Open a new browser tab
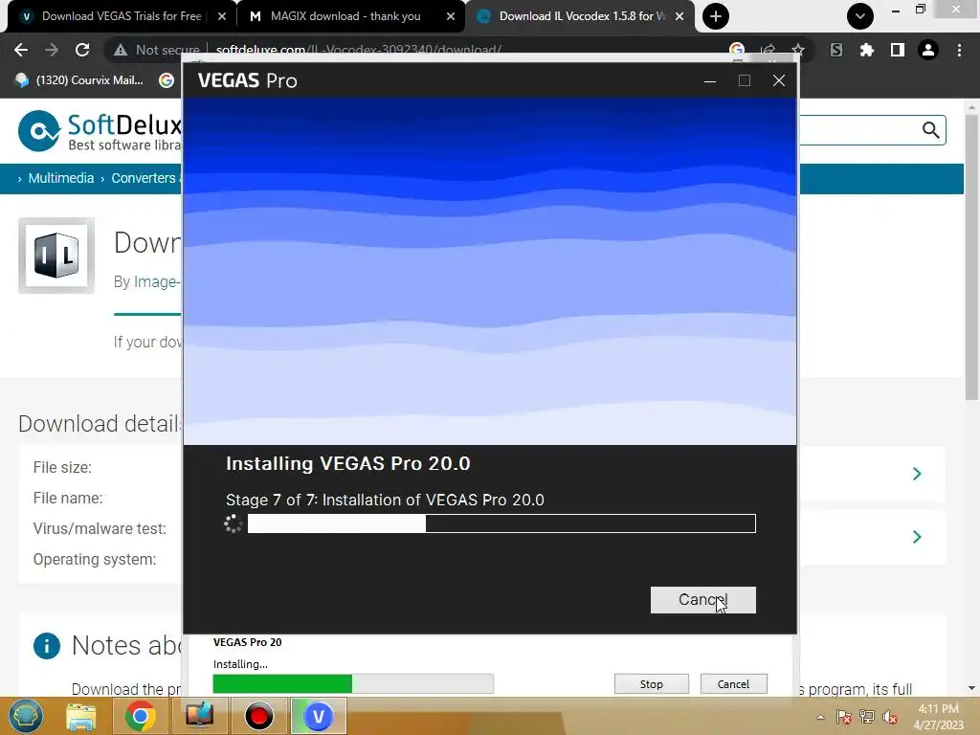 (x=716, y=16)
